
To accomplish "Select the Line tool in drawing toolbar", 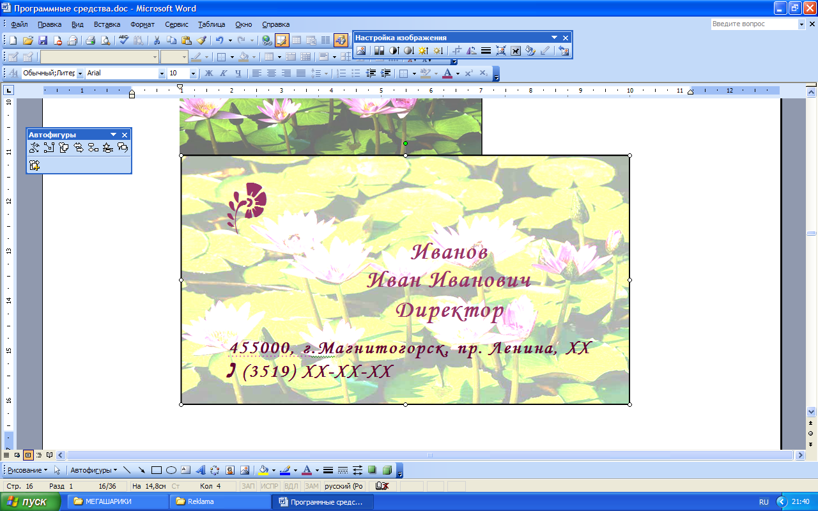I will click(x=127, y=470).
